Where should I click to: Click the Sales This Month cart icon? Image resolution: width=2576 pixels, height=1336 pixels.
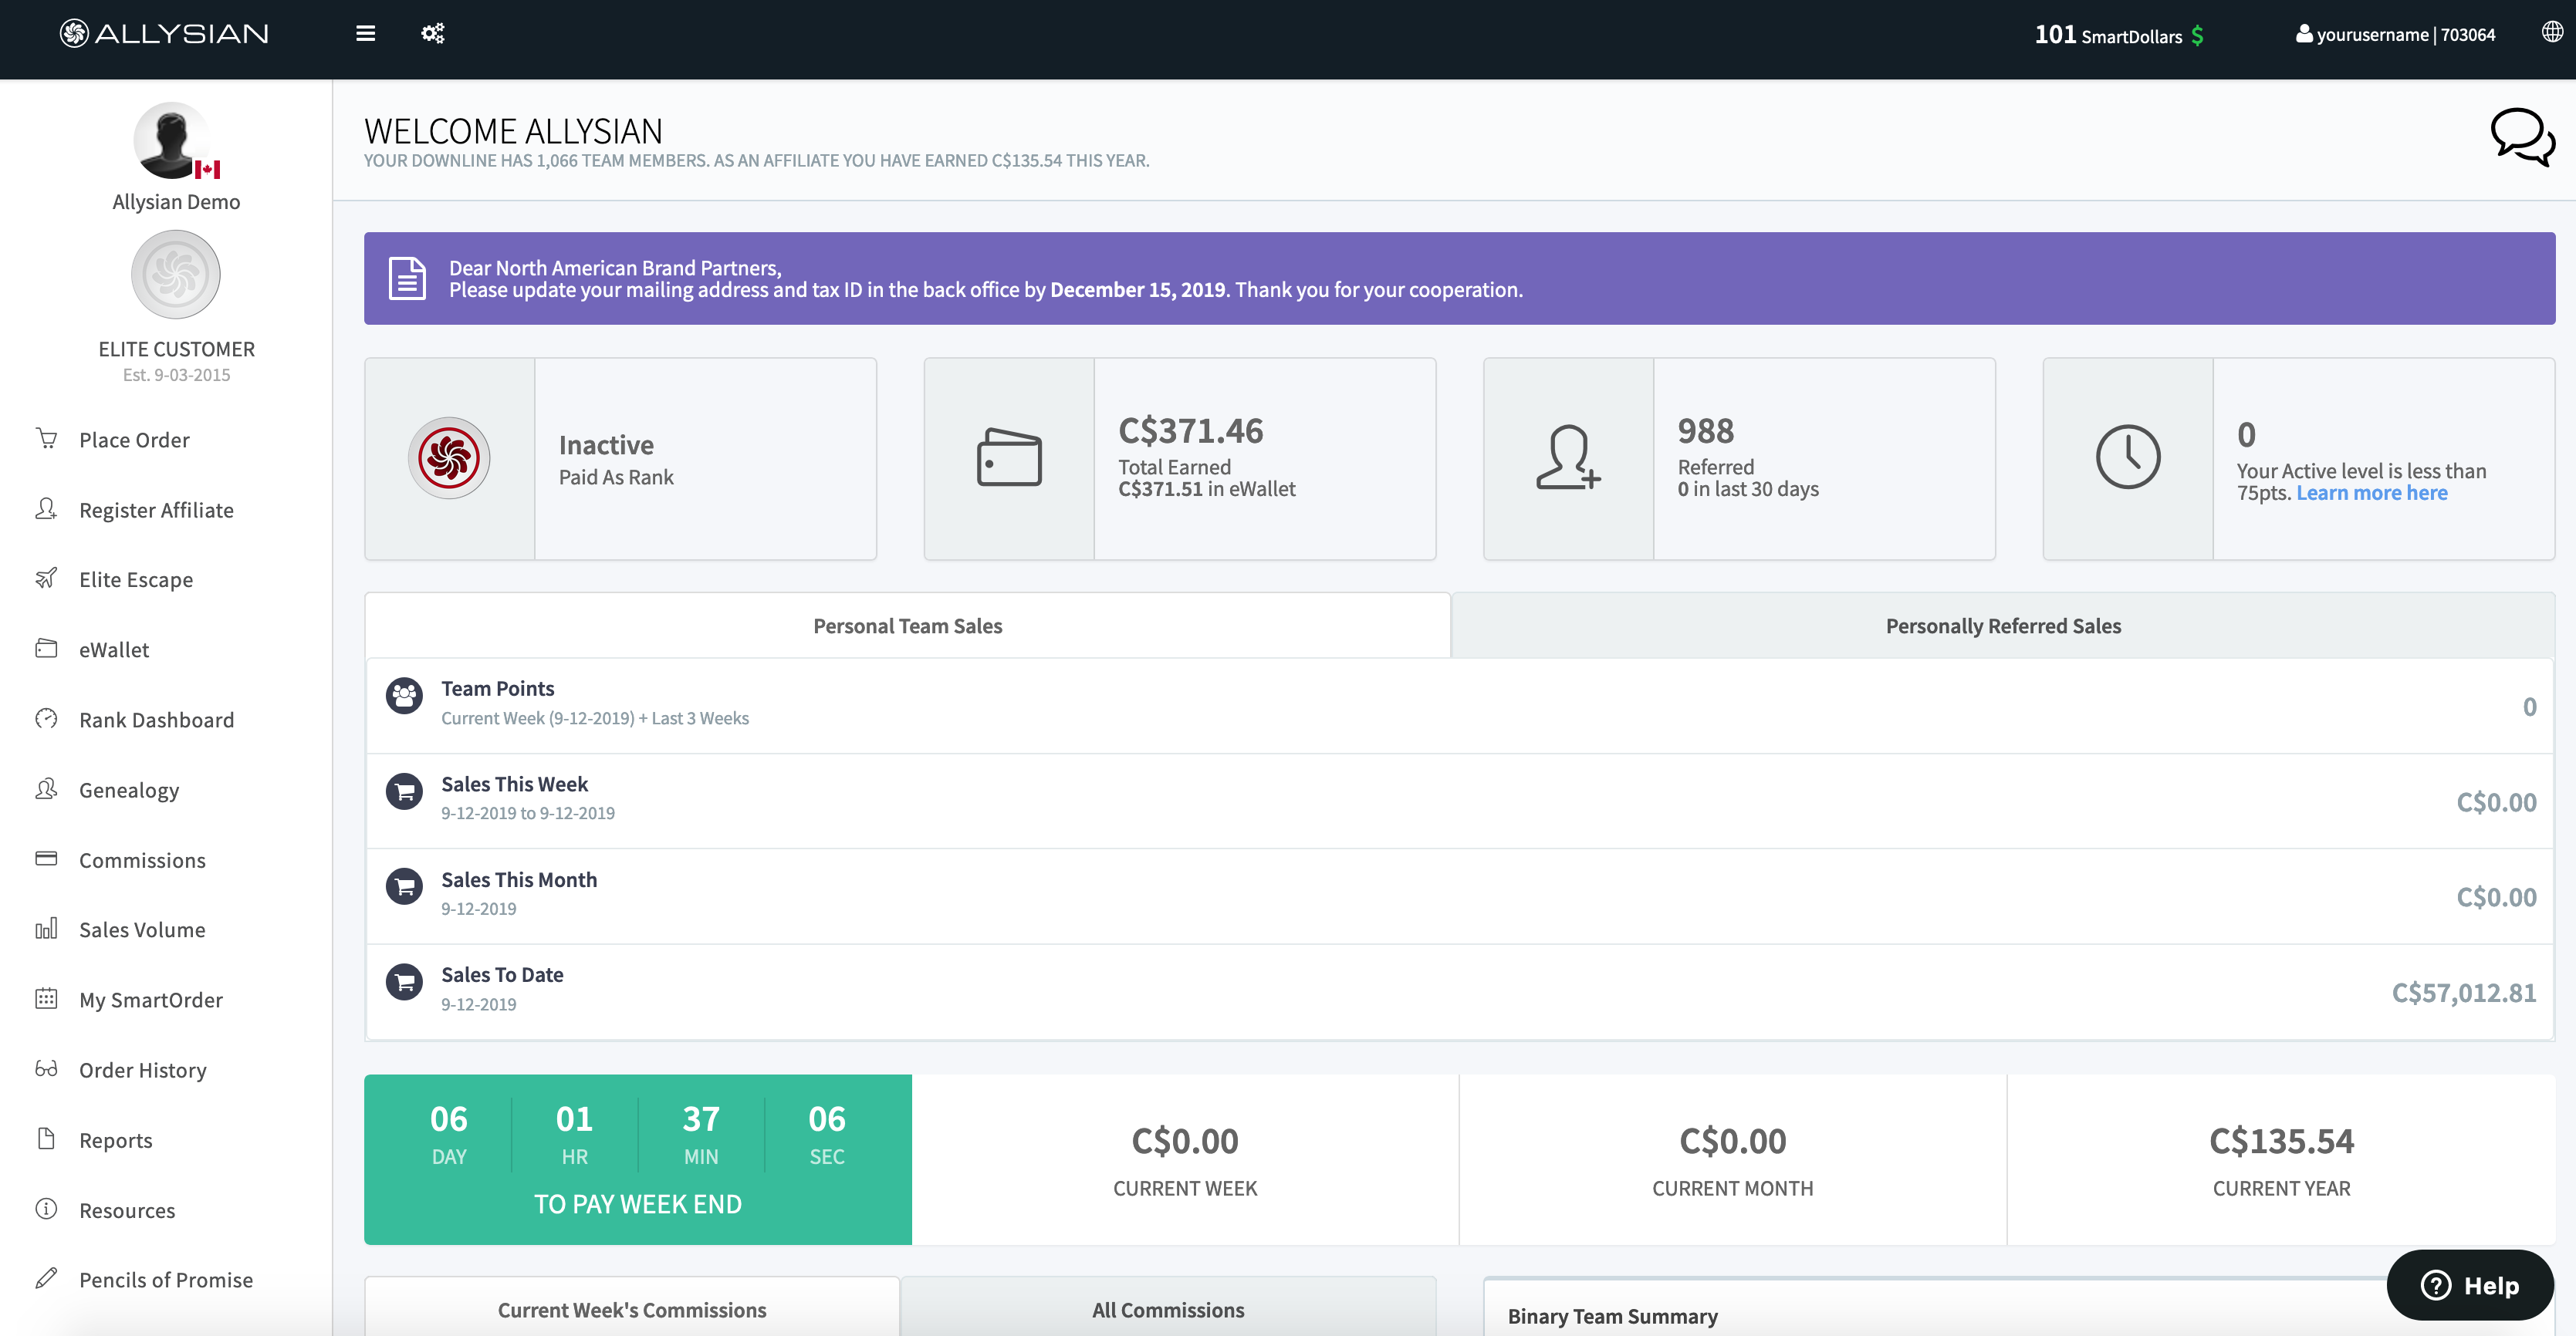pos(404,886)
